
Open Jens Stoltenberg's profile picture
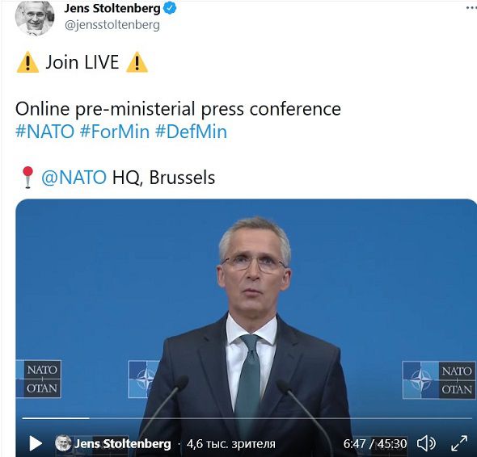[x=35, y=19]
